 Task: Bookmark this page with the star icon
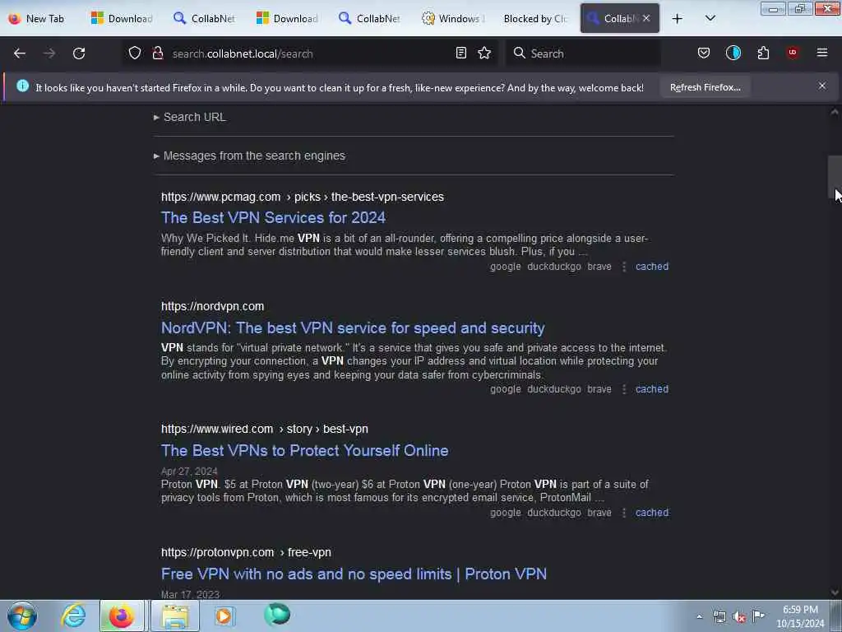point(484,53)
